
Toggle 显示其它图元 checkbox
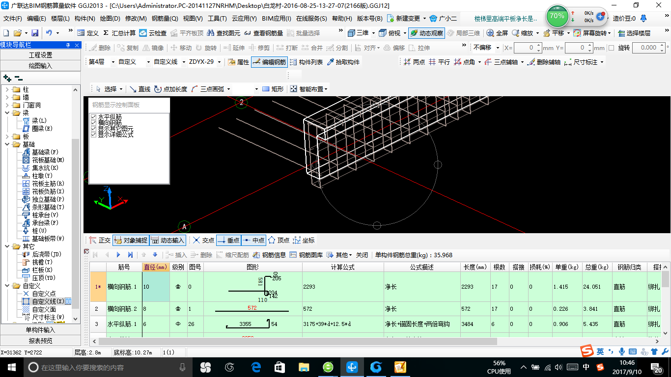93,129
